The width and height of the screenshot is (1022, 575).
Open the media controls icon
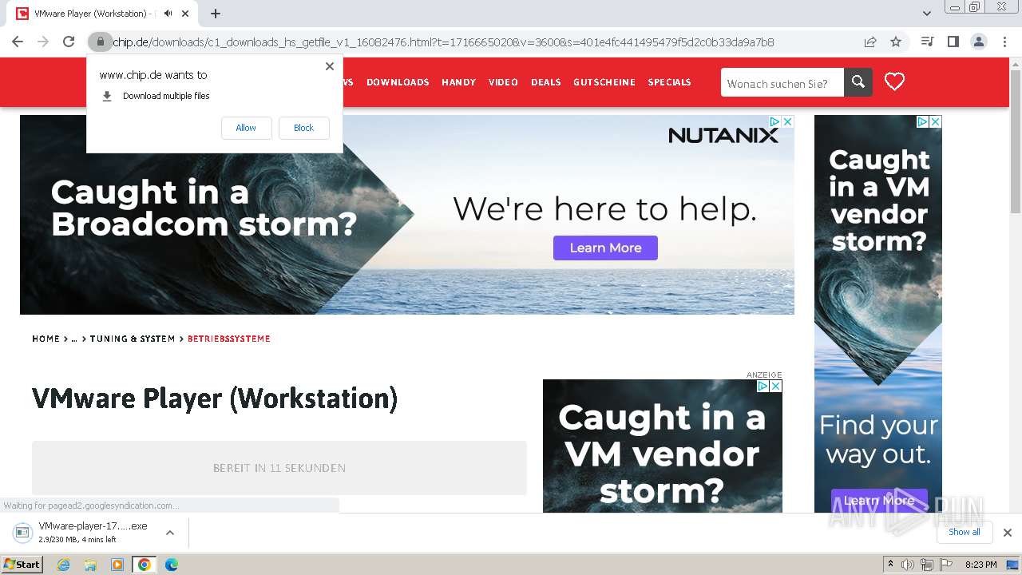[927, 42]
